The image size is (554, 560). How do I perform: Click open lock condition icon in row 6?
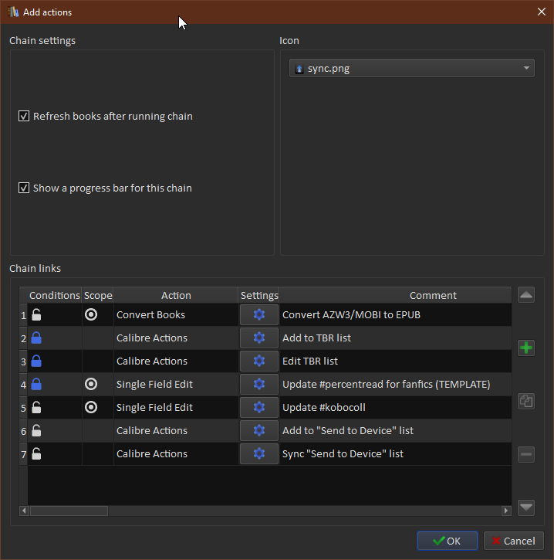tap(36, 430)
